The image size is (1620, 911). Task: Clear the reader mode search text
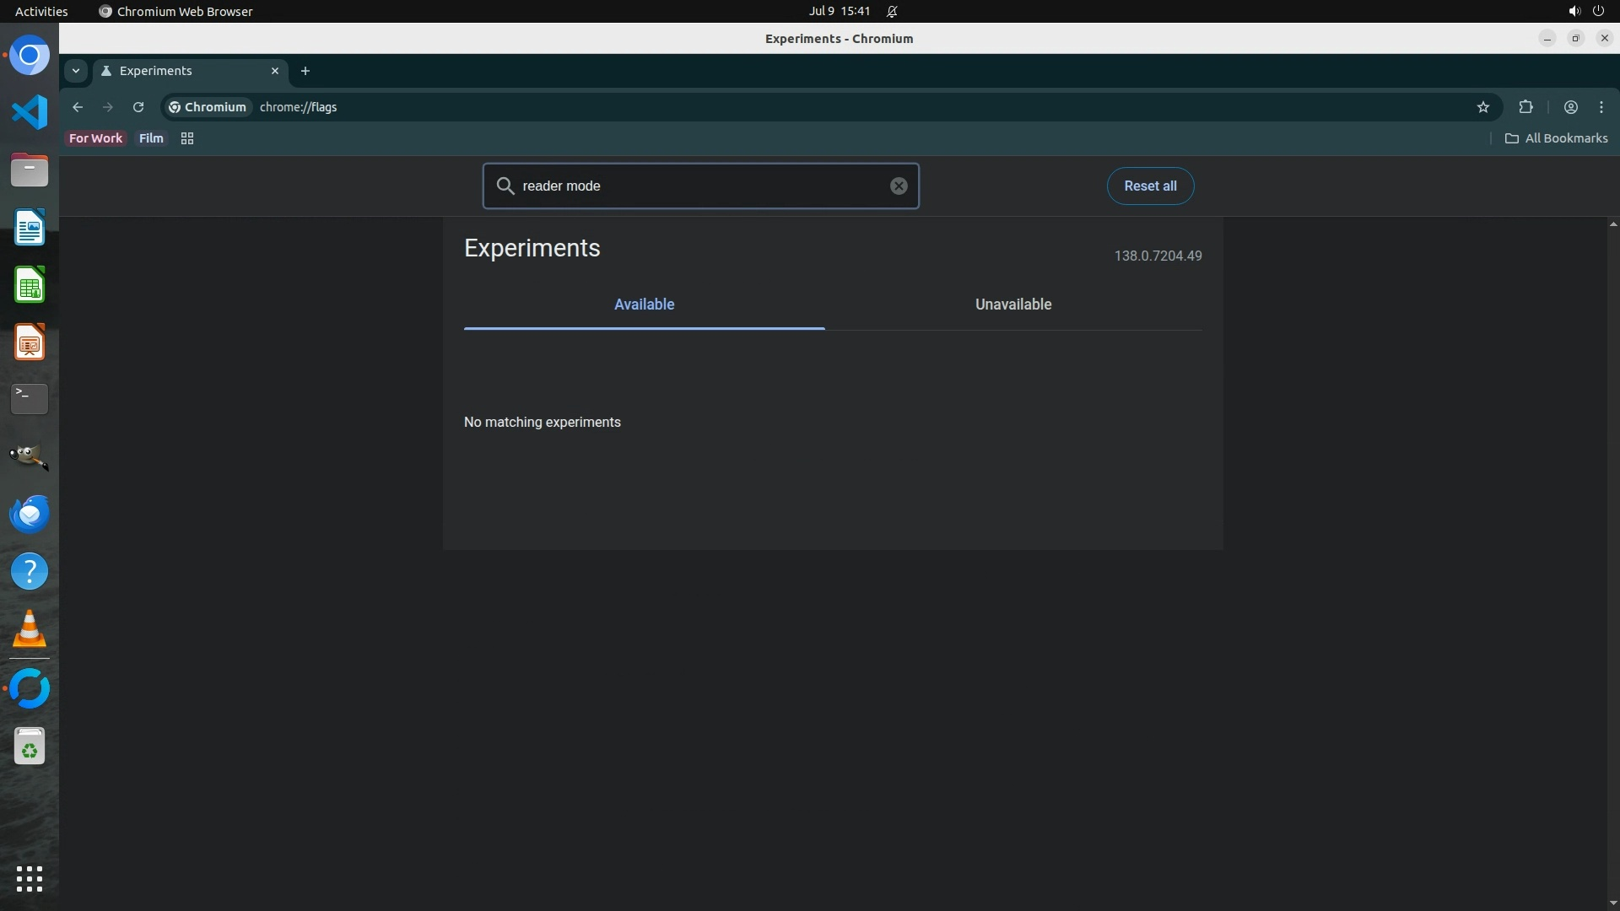(899, 186)
